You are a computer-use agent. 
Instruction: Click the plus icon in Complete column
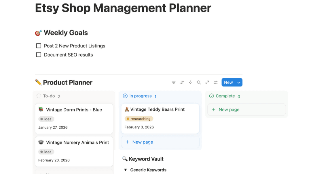(214, 110)
